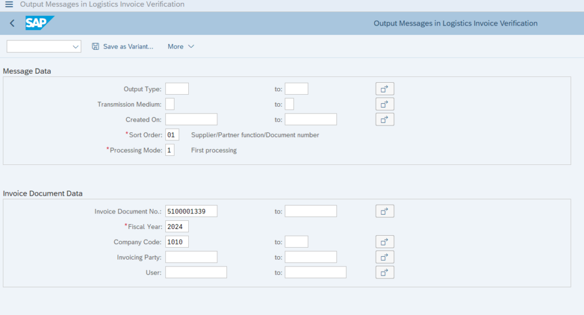
Task: Expand the More menu chevron
Action: (x=191, y=47)
